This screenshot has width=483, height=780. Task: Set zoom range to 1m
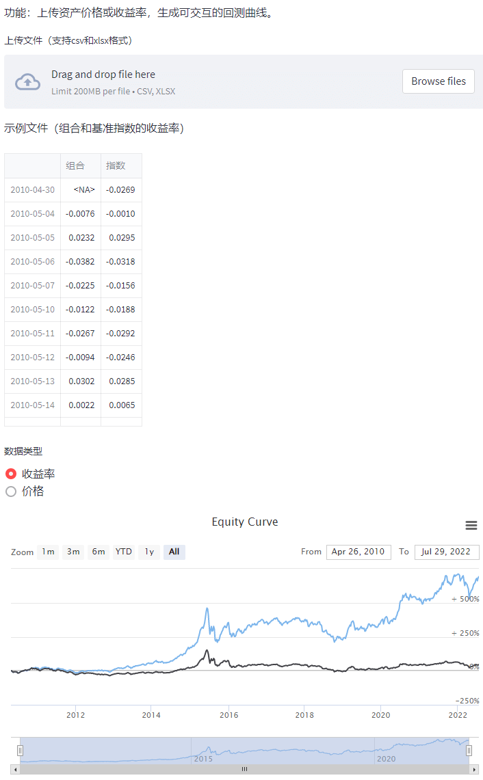pyautogui.click(x=48, y=552)
